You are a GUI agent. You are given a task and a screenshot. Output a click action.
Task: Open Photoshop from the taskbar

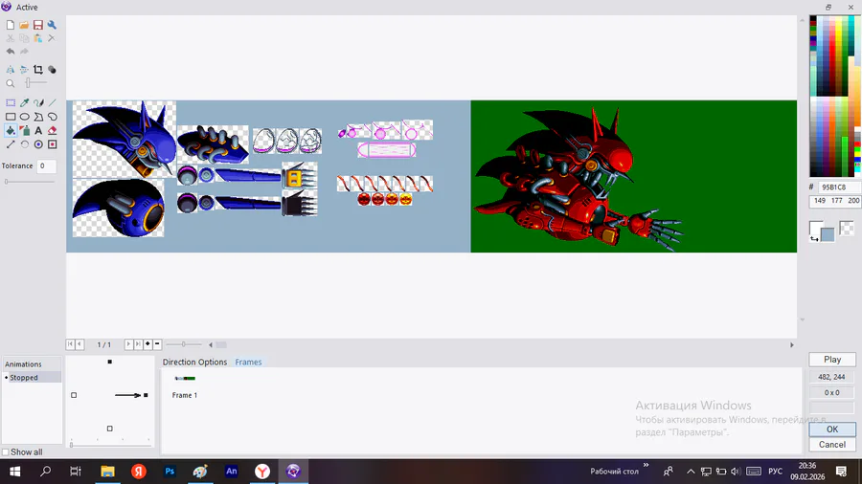click(170, 472)
